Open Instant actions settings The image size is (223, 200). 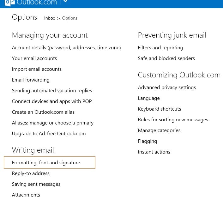[x=154, y=152]
